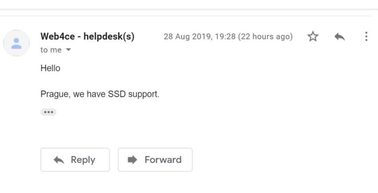Click the reply arrow icon beside the star
378x193 pixels.
tap(340, 36)
